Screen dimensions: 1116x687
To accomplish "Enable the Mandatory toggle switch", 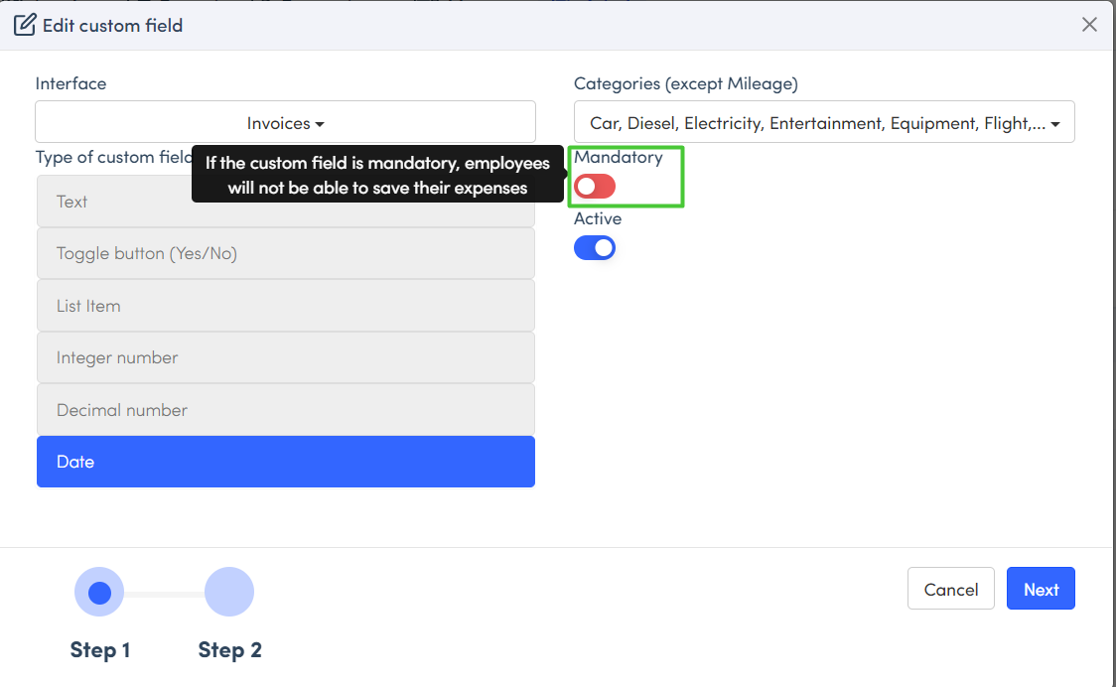I will pos(595,186).
